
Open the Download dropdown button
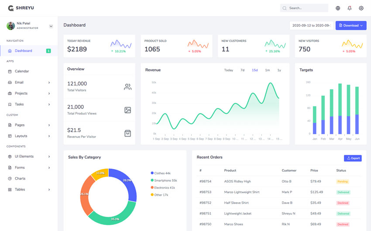click(351, 26)
